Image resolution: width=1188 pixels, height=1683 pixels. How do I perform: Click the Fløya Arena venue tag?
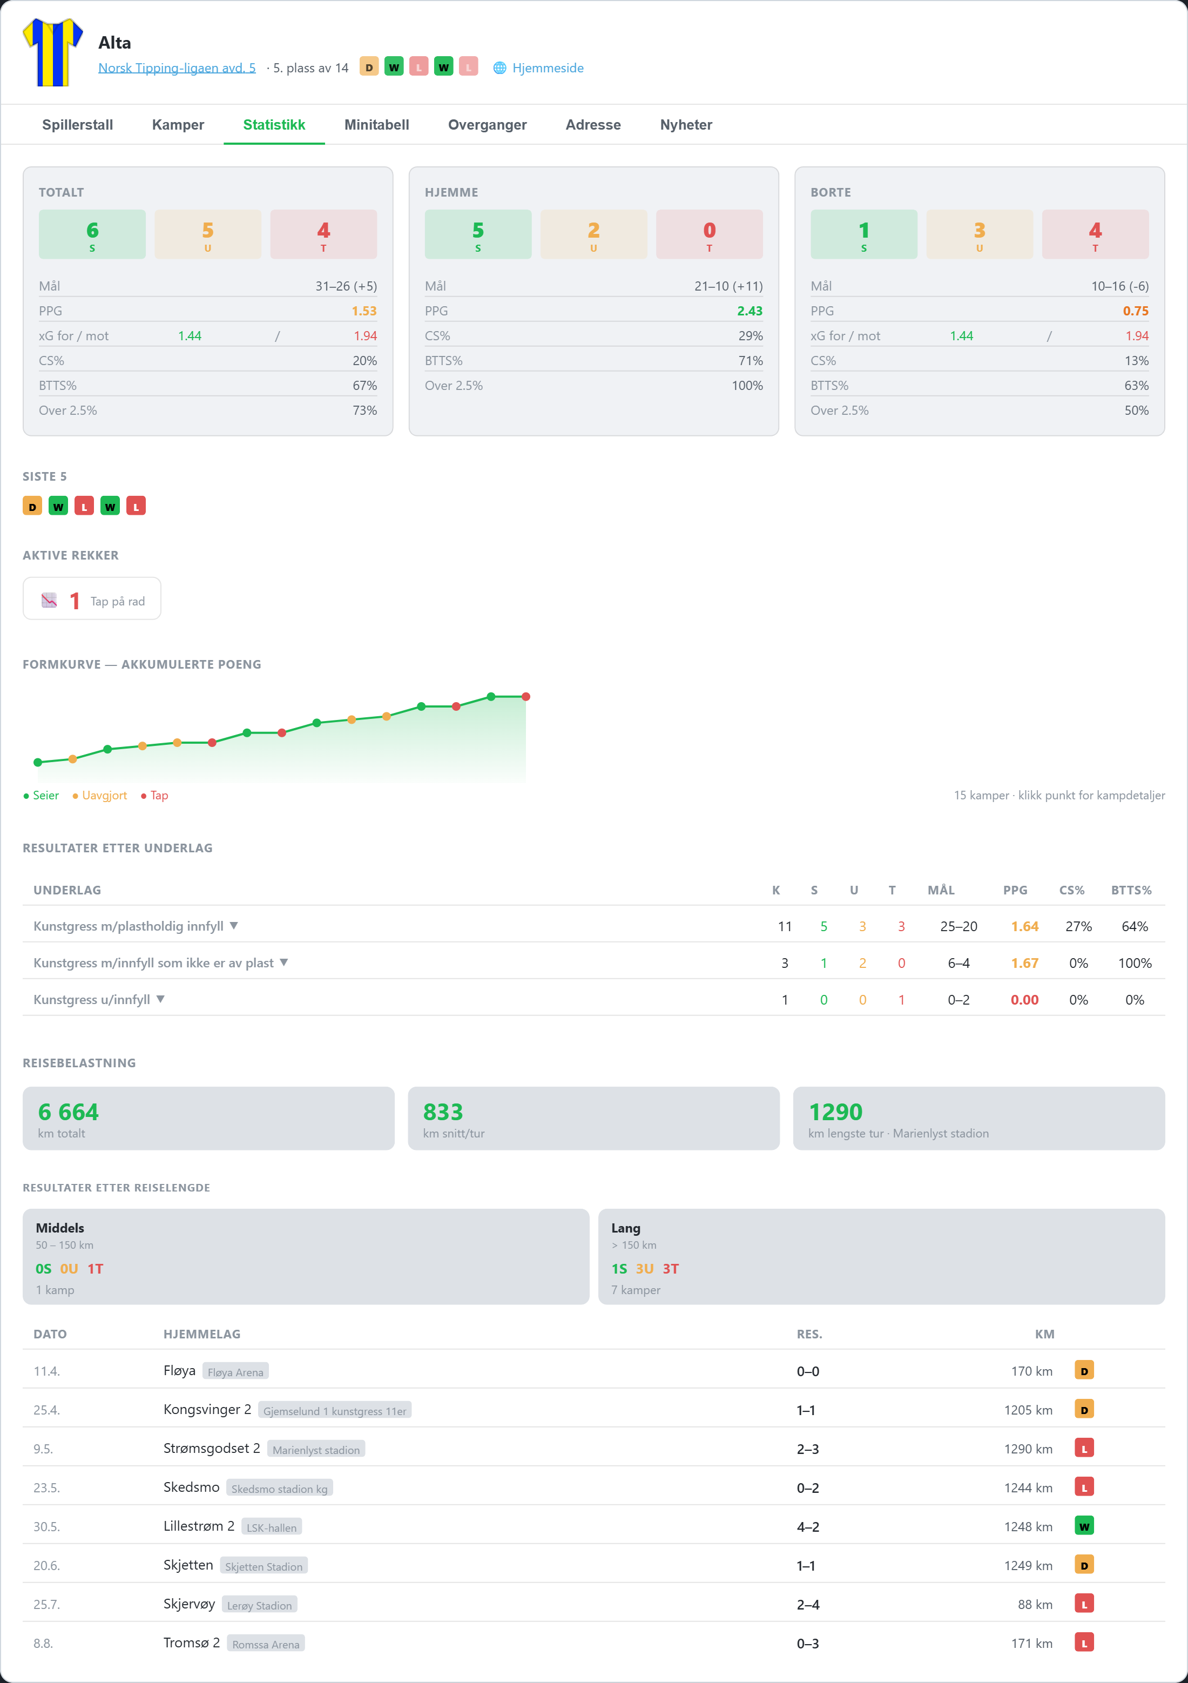235,1371
